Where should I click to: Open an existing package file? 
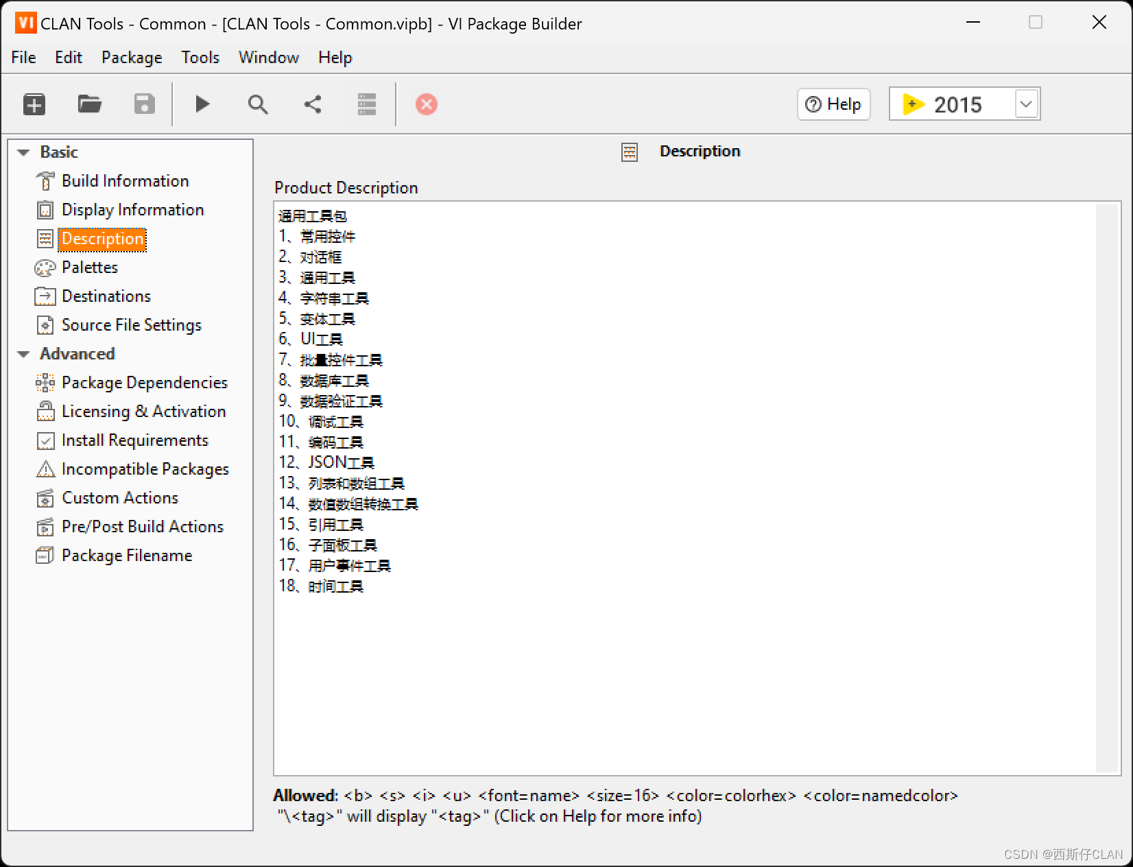88,104
